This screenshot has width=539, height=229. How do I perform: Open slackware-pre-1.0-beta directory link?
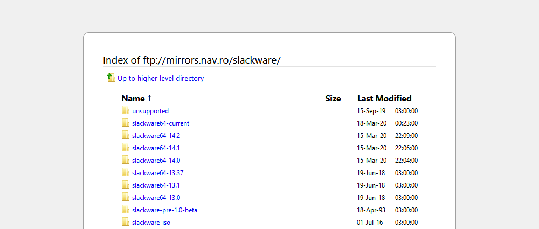tap(168, 210)
